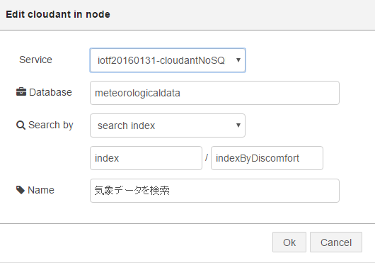Click the magnifying glass icon beside Search by
Image resolution: width=375 pixels, height=263 pixels.
[x=21, y=125]
